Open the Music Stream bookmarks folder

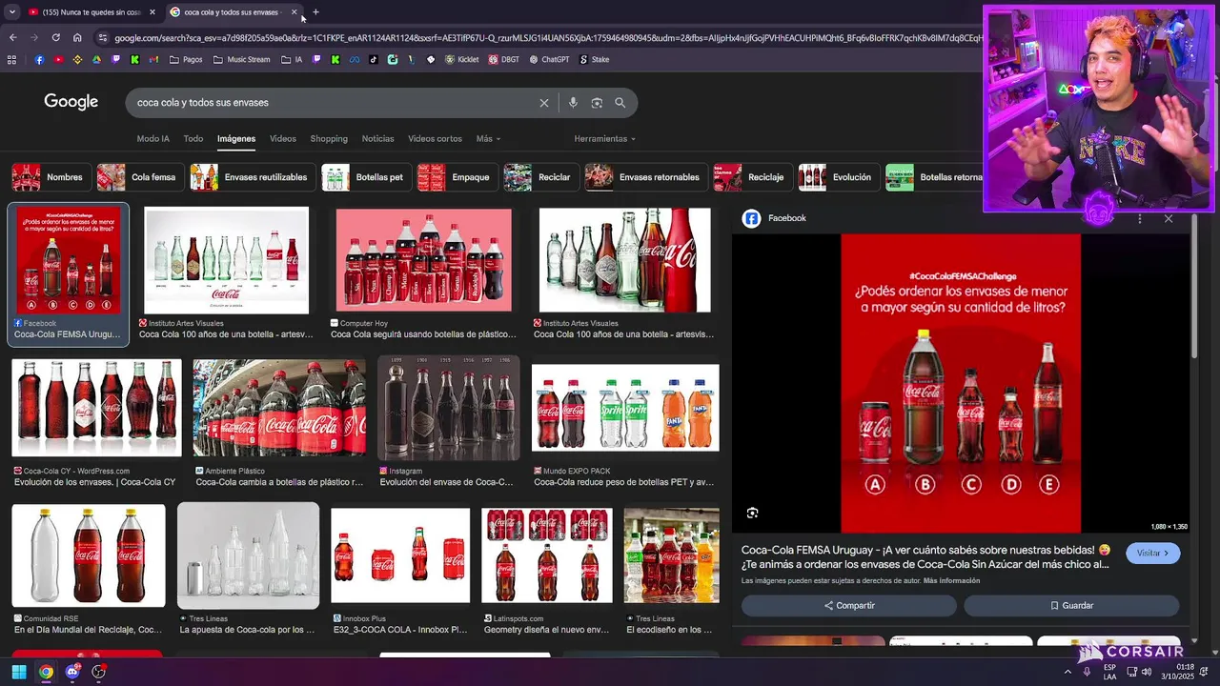pyautogui.click(x=241, y=59)
